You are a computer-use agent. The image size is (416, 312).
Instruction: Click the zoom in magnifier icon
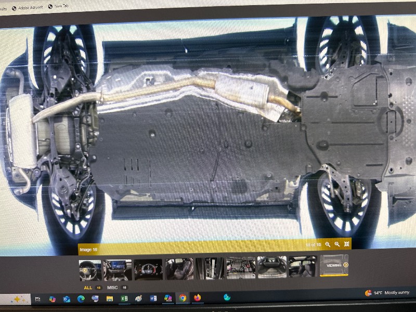328,244
